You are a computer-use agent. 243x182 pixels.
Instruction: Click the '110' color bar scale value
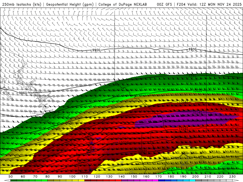[x=85, y=177]
